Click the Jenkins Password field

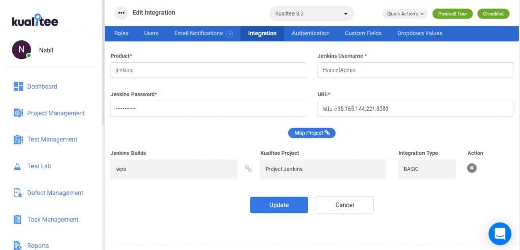(208, 109)
